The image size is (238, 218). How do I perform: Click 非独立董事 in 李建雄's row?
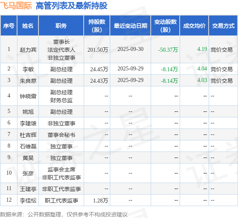(x=61, y=123)
